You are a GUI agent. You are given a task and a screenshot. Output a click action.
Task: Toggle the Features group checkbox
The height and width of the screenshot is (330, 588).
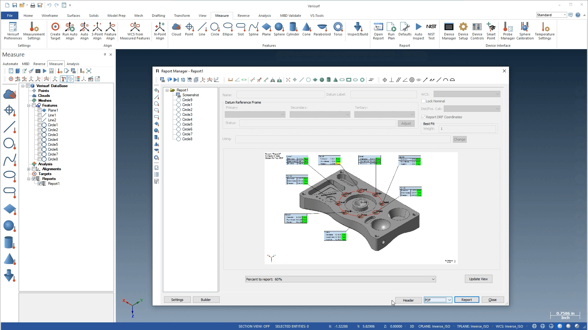click(34, 105)
